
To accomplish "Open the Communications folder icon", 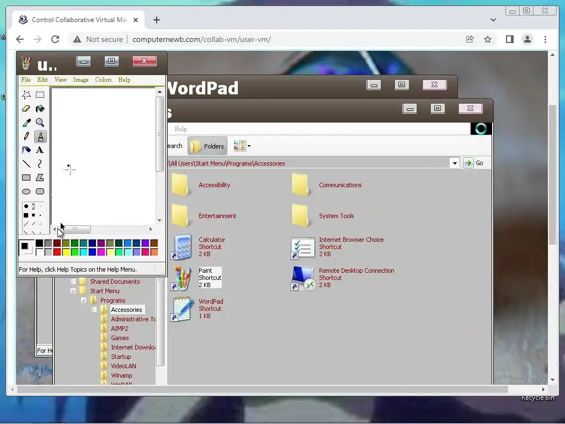I will click(x=301, y=184).
